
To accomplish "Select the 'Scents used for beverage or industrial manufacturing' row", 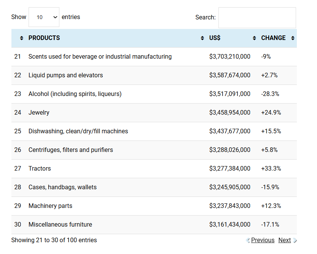I will [x=154, y=57].
